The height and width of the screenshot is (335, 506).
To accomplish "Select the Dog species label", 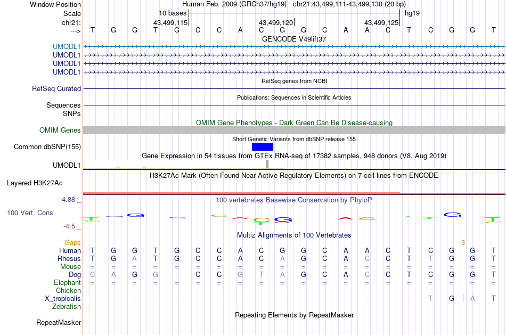I will (75, 275).
